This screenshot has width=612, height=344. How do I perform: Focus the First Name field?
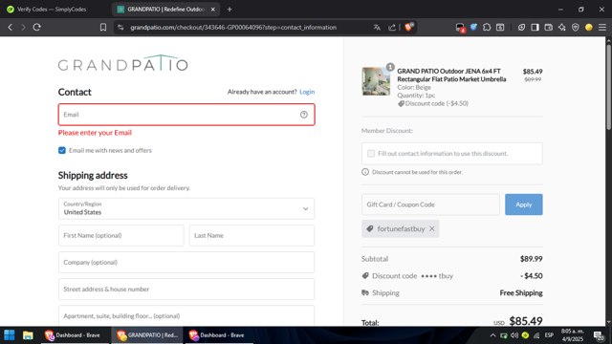121,236
